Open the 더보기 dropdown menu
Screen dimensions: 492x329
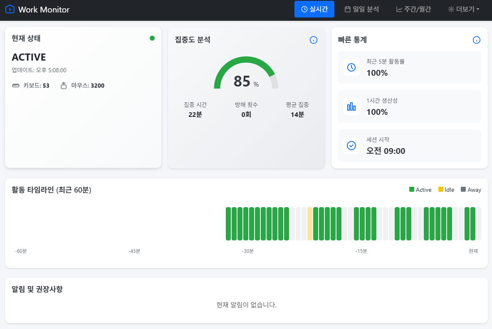click(x=464, y=9)
